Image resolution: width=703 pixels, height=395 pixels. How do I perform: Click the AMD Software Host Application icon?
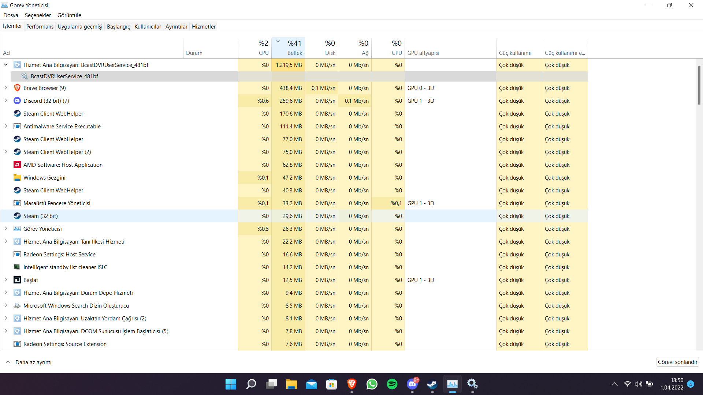coord(17,165)
